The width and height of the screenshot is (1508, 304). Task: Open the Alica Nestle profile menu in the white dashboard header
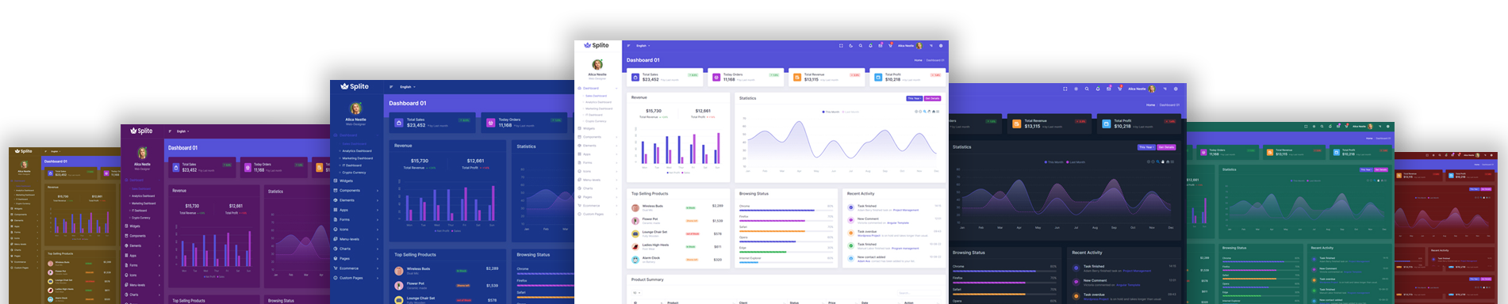911,46
